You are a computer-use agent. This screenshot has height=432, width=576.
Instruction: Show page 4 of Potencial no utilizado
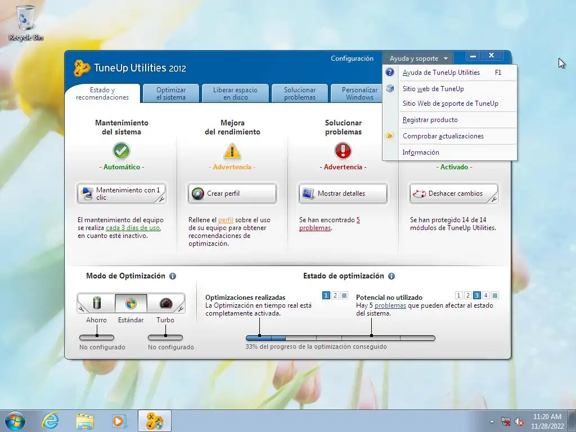(x=485, y=295)
